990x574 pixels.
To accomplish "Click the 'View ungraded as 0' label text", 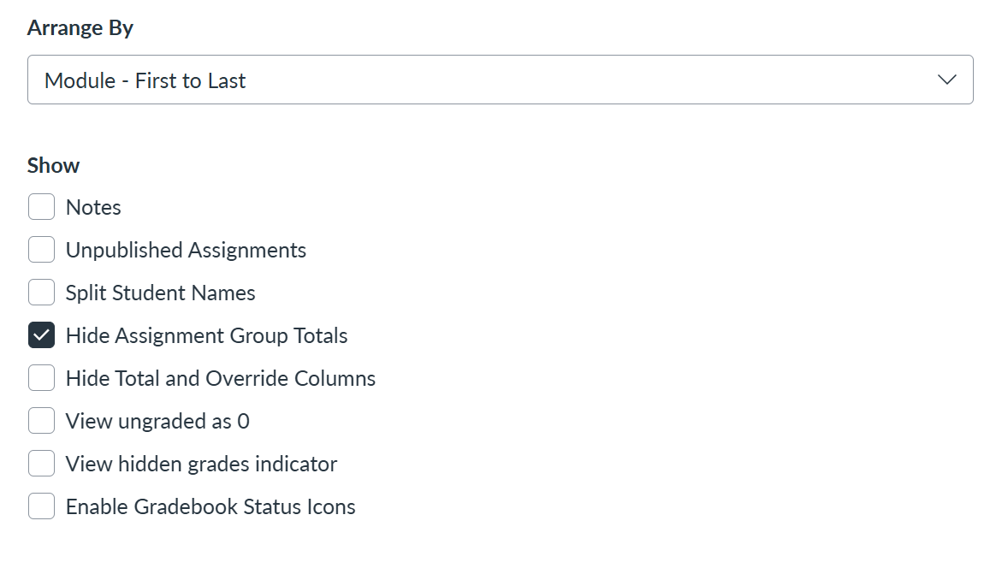I will click(x=157, y=421).
